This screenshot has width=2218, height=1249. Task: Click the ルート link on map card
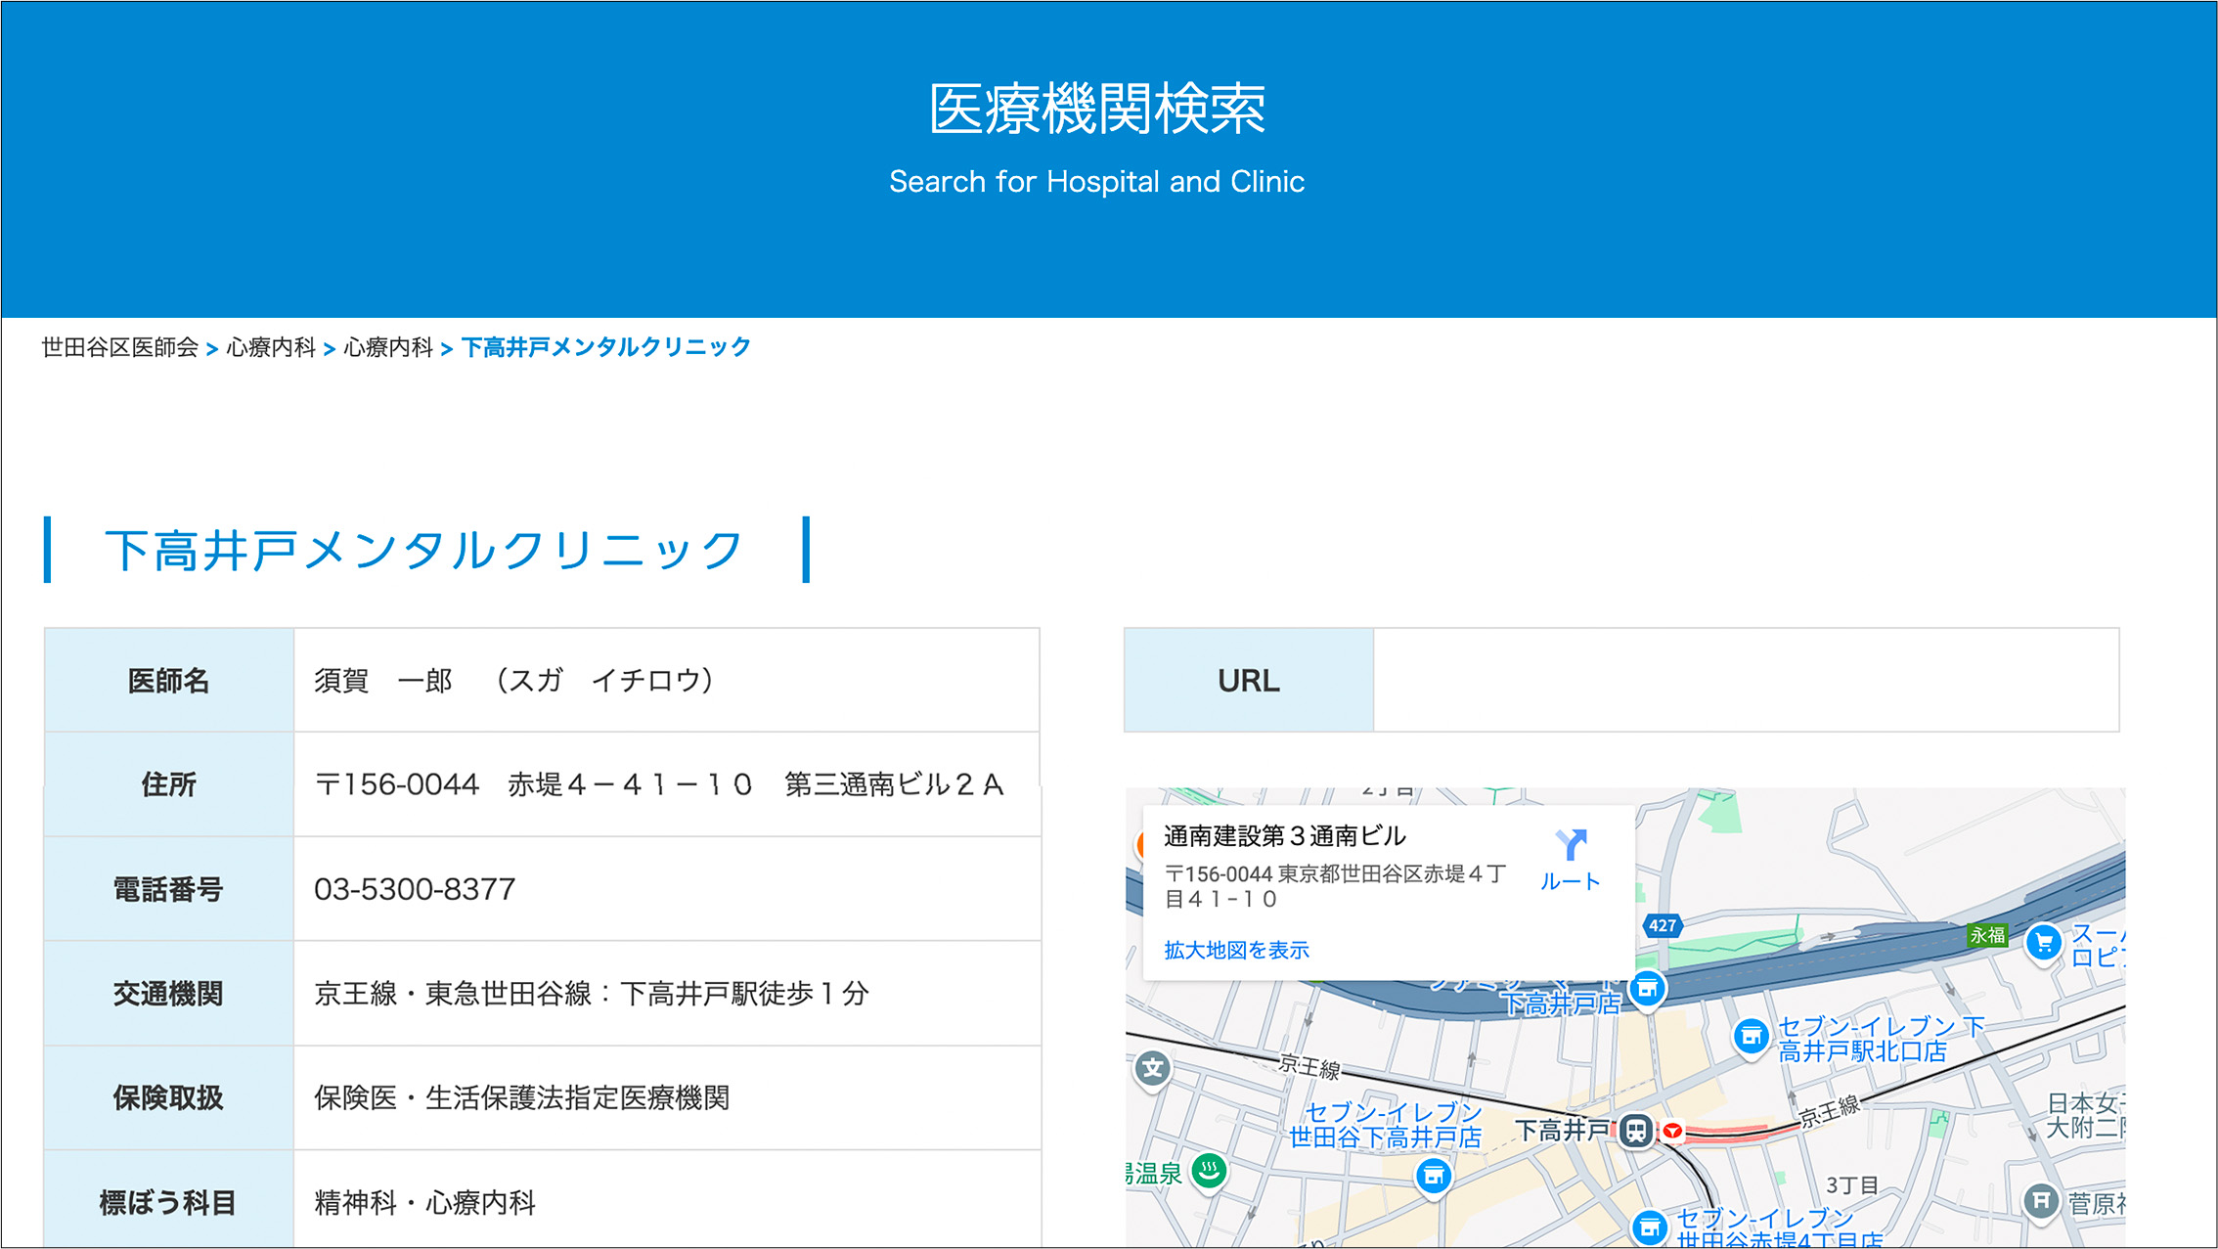click(x=1571, y=881)
